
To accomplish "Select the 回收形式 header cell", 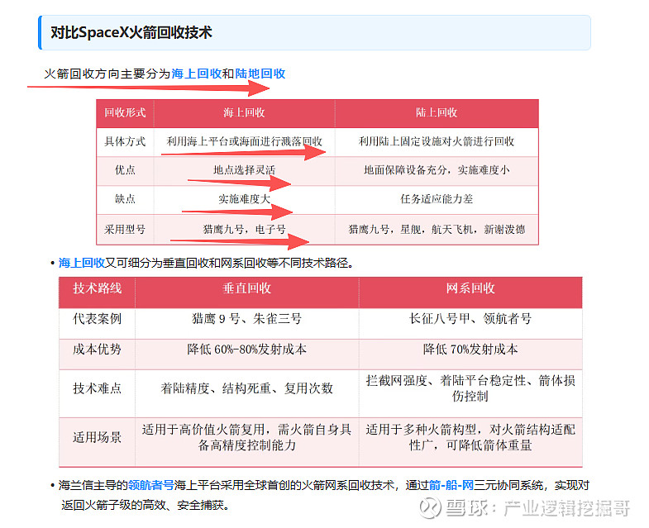I will click(x=125, y=113).
